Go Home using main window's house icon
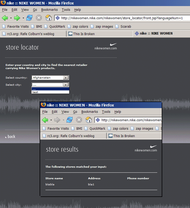 48,18
